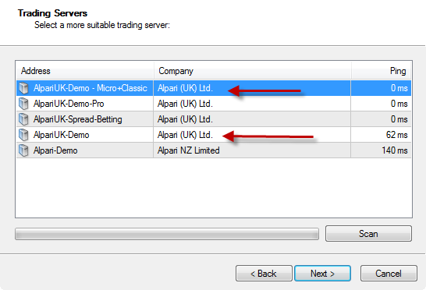Select the Alpari-Demo server address
The image size is (426, 290).
pos(55,150)
